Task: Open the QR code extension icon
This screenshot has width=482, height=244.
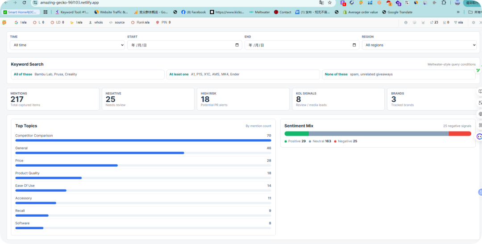Action: click(x=407, y=3)
